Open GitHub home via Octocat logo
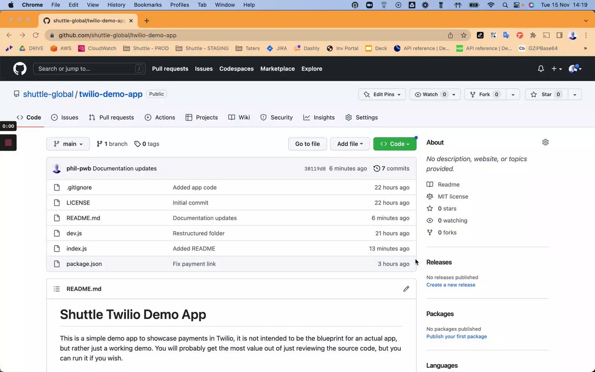 pos(20,69)
